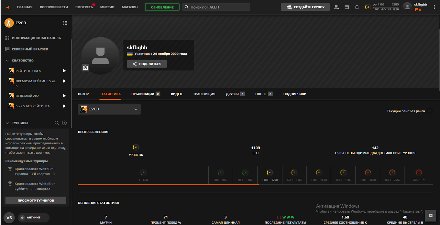Click the АНТИЧИТ button
The height and width of the screenshot is (225, 440).
click(x=33, y=218)
